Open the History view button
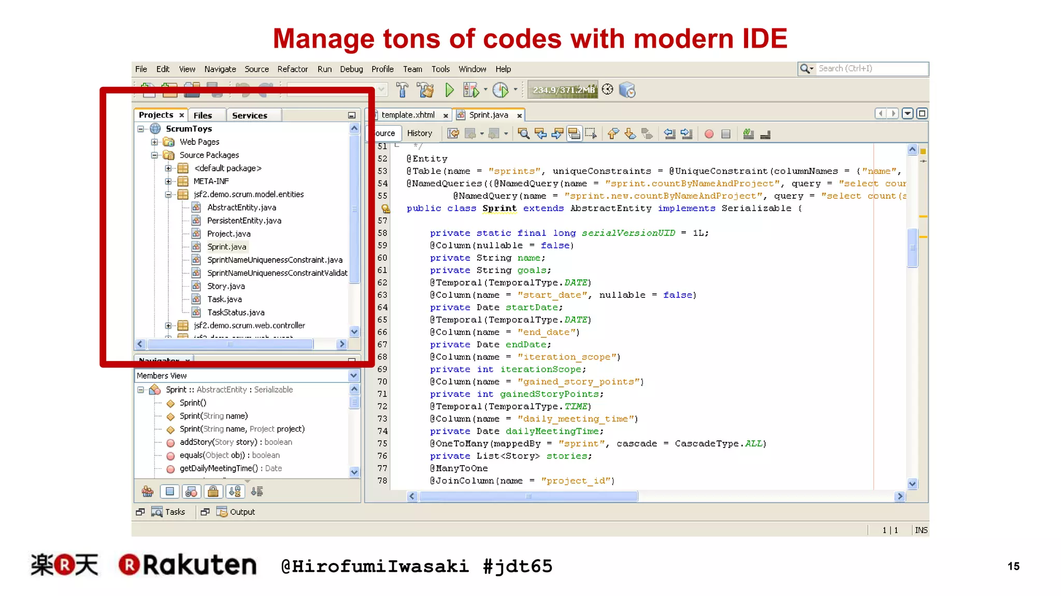This screenshot has height=596, width=1061. click(419, 133)
